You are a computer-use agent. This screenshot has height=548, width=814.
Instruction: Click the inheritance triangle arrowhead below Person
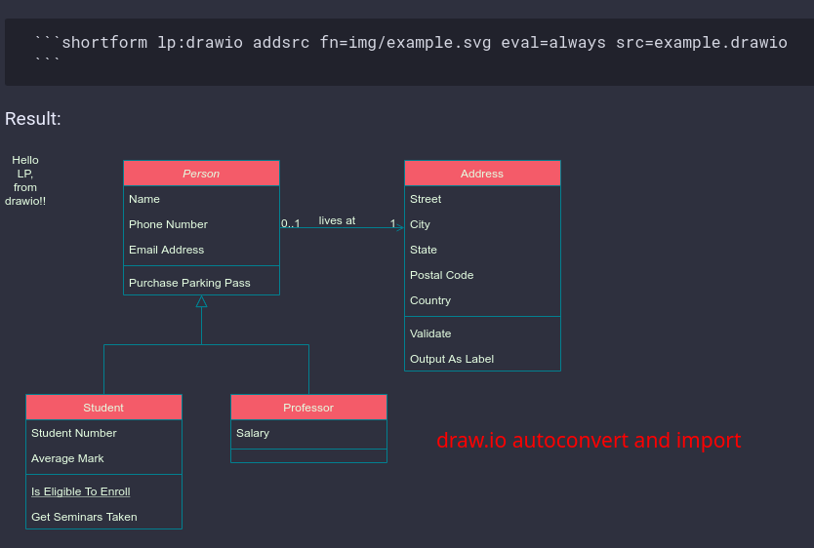(x=201, y=301)
